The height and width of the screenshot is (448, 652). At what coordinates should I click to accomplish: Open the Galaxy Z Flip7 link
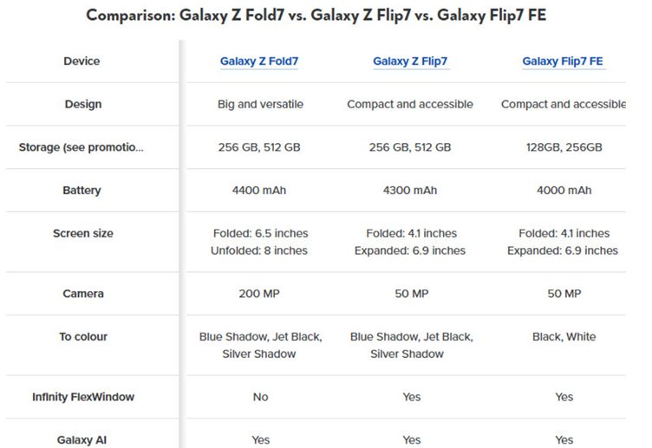pyautogui.click(x=410, y=62)
